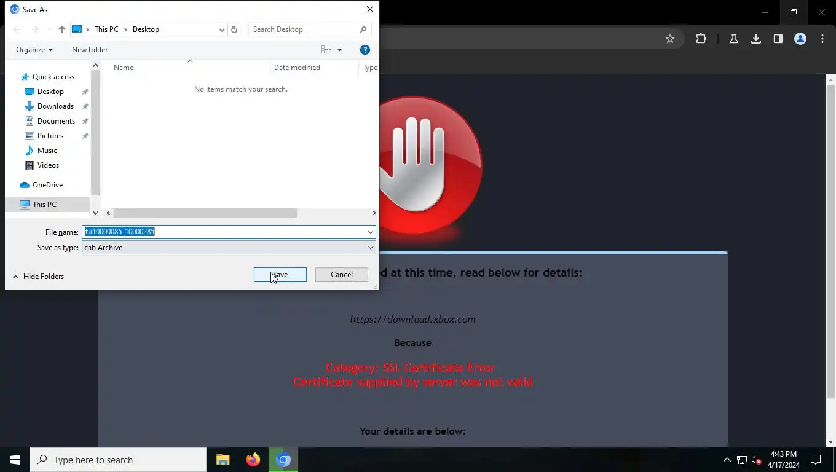Cancel the Save As dialog
The width and height of the screenshot is (836, 472).
click(341, 275)
